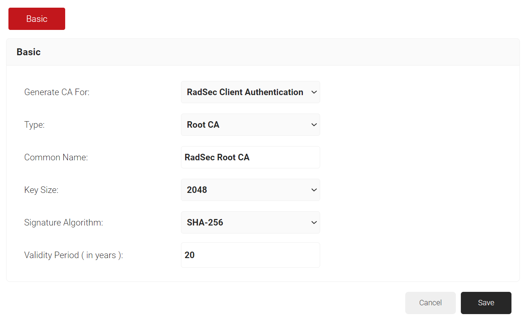Switch to the red Basic tab
Viewport: 526px width, 321px height.
37,19
